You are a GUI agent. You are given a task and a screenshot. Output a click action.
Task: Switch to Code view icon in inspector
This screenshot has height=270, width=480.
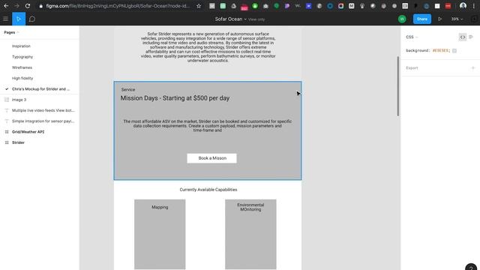click(462, 37)
